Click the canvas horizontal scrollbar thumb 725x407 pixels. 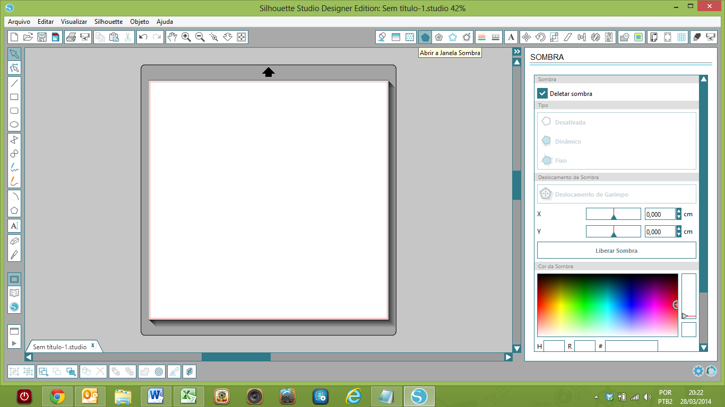point(236,357)
